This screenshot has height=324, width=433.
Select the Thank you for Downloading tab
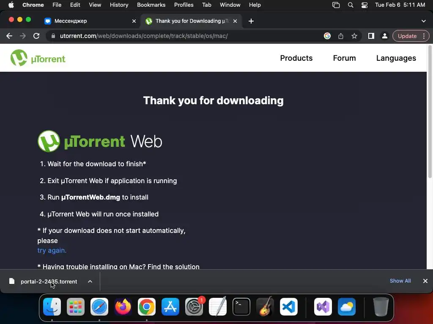point(192,21)
